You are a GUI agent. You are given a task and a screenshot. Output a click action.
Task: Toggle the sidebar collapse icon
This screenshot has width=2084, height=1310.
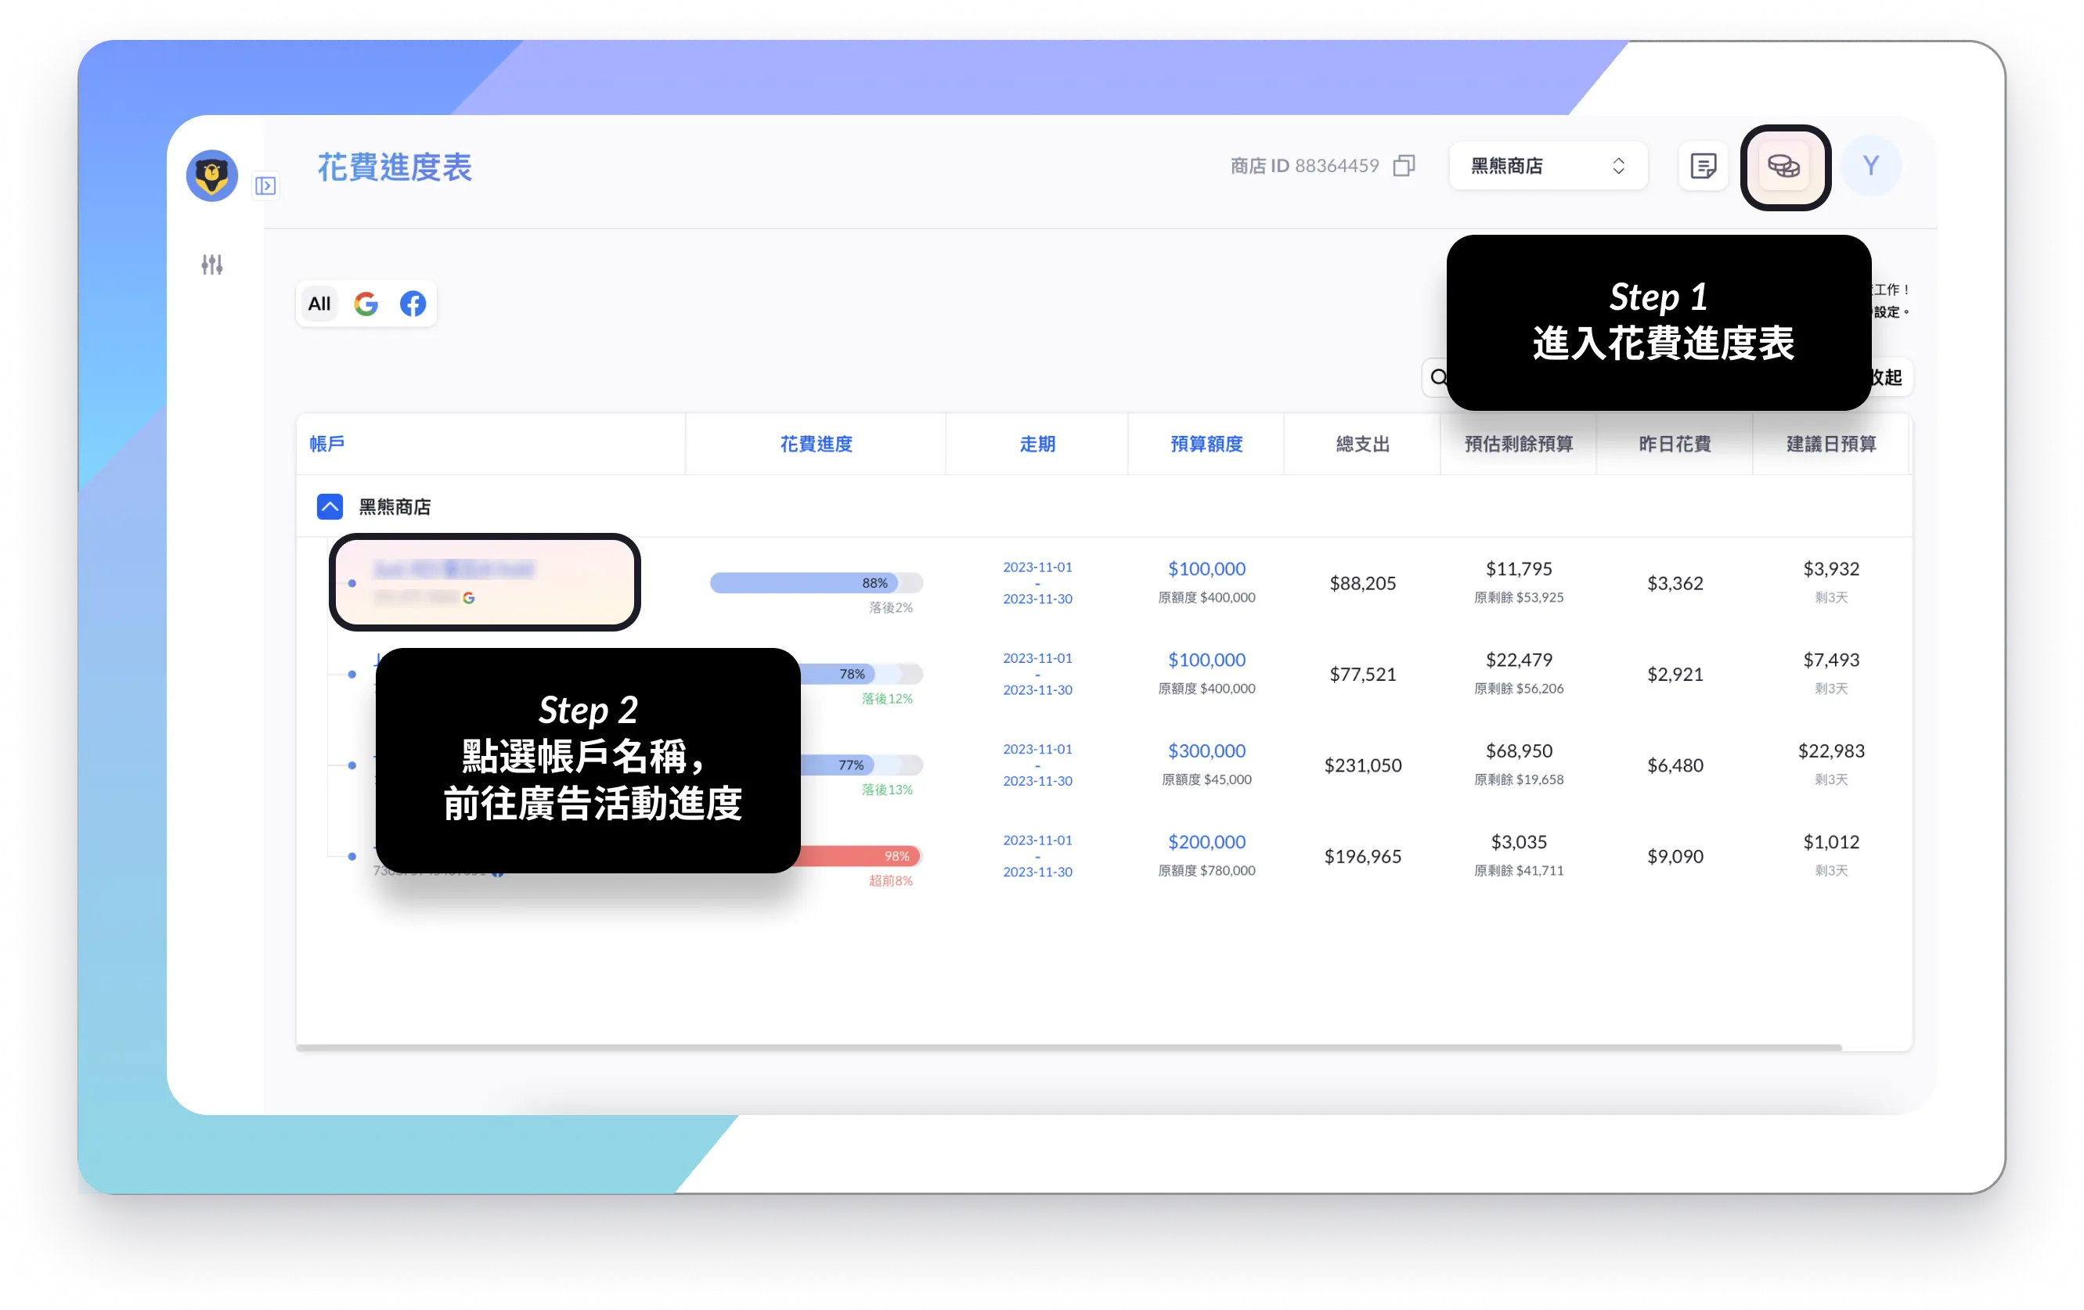265,186
